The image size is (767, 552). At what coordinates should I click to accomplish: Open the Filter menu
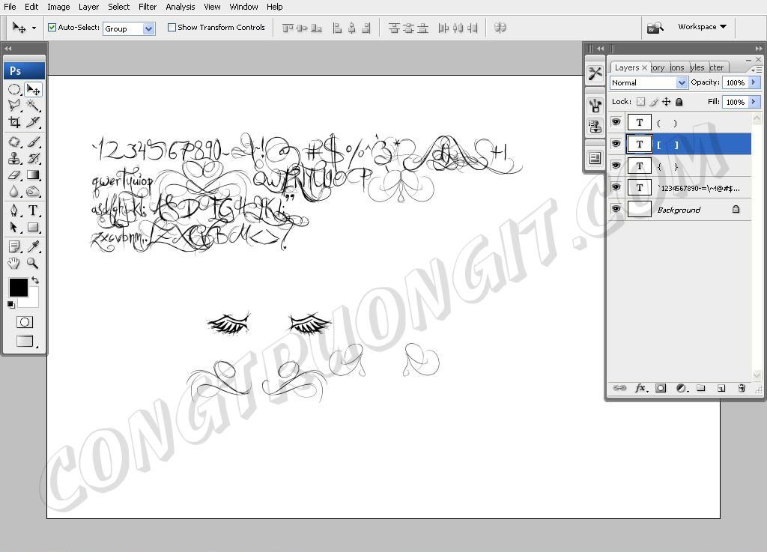148,7
